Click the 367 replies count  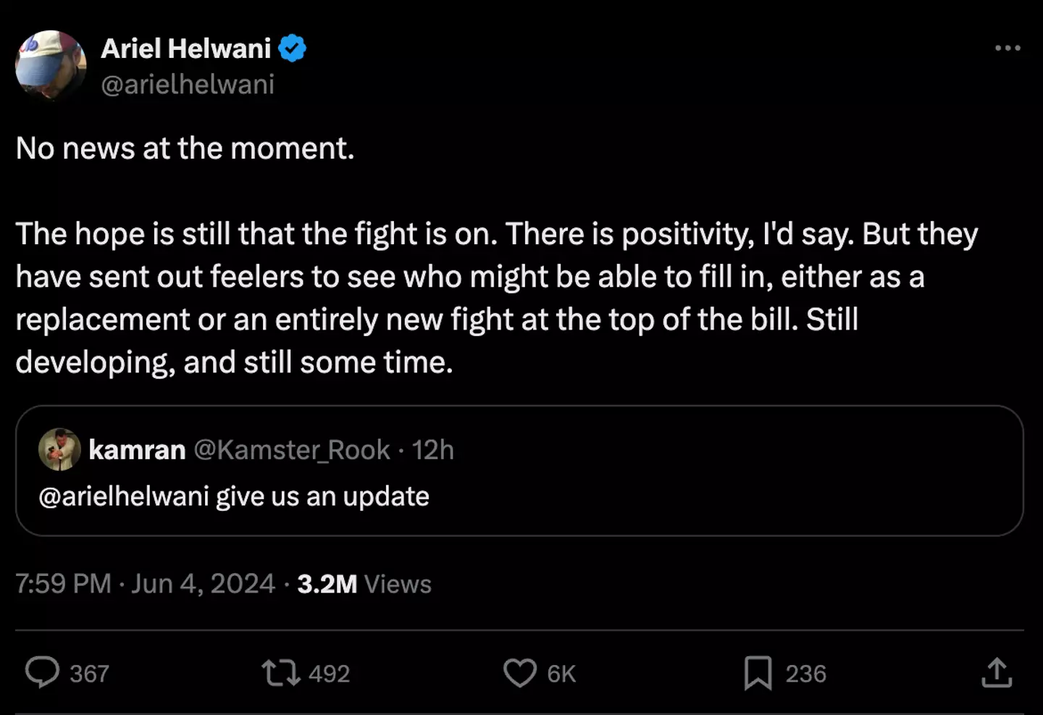tap(89, 674)
